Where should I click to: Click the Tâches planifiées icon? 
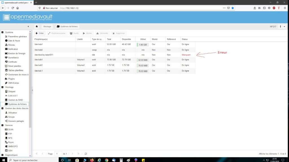tap(6, 70)
